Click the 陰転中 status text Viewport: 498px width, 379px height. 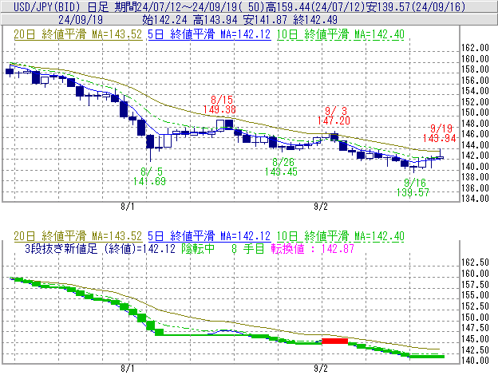pyautogui.click(x=198, y=248)
